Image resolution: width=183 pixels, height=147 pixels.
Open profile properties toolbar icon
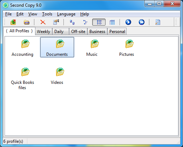click(56, 22)
